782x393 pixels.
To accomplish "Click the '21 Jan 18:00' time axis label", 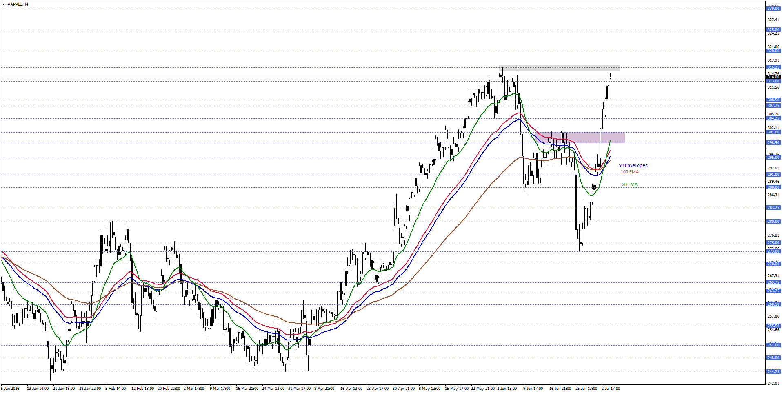I will (x=64, y=388).
